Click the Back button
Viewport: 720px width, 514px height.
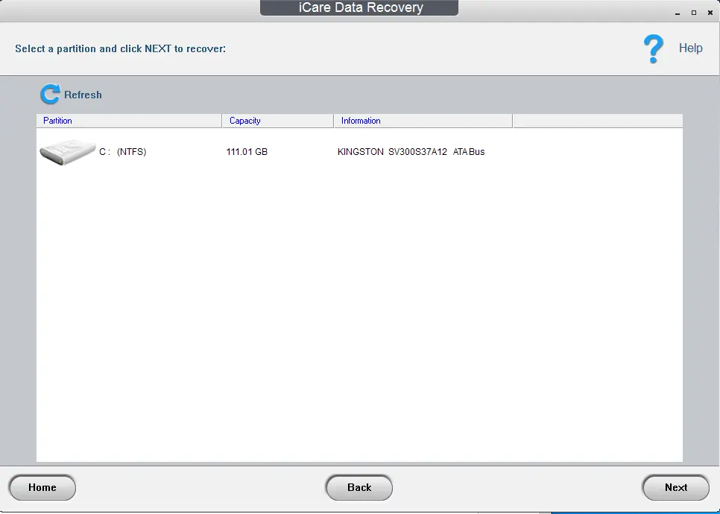[359, 487]
